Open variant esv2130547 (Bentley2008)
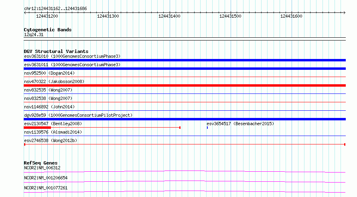357x197 pixels. [53, 124]
